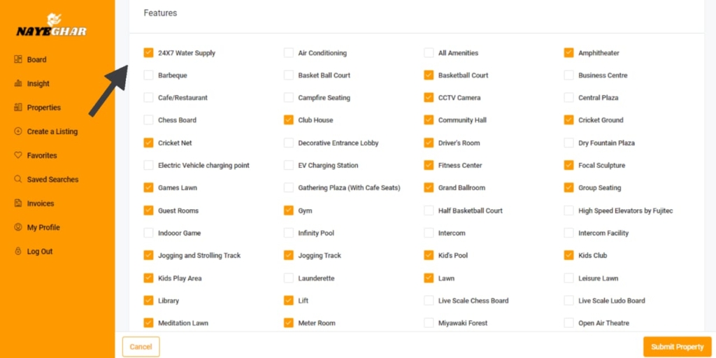The height and width of the screenshot is (358, 716).
Task: Enable the Basket Ball Court checkbox
Action: click(x=289, y=75)
